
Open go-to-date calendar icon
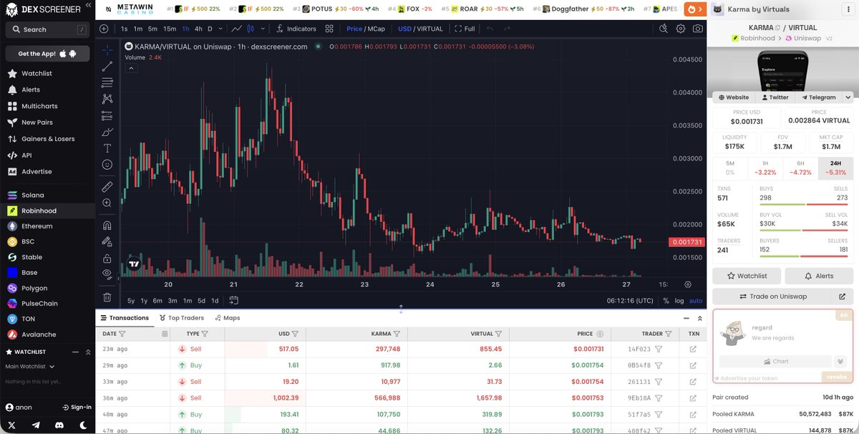tap(234, 301)
